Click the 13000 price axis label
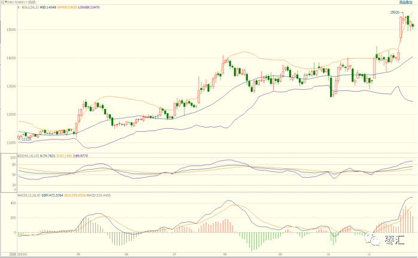The width and height of the screenshot is (418, 258). 13,86
